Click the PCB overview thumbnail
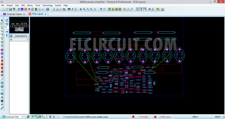The image size is (225, 119). coord(19,25)
